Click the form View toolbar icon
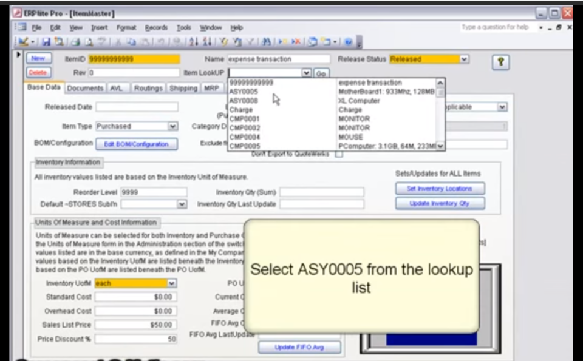The height and width of the screenshot is (361, 583). click(24, 42)
